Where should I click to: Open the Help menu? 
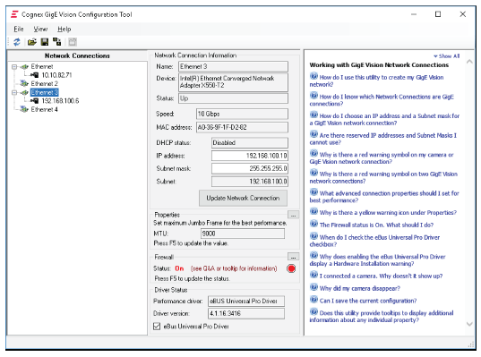pos(64,30)
